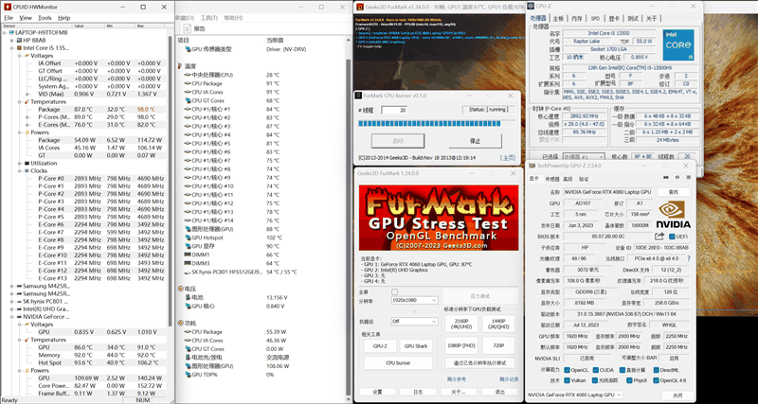Click the Intel Core logo in CPU-Z

[678, 44]
